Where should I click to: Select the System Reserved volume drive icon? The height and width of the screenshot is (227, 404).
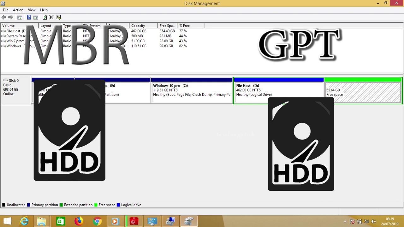[x=3, y=36]
